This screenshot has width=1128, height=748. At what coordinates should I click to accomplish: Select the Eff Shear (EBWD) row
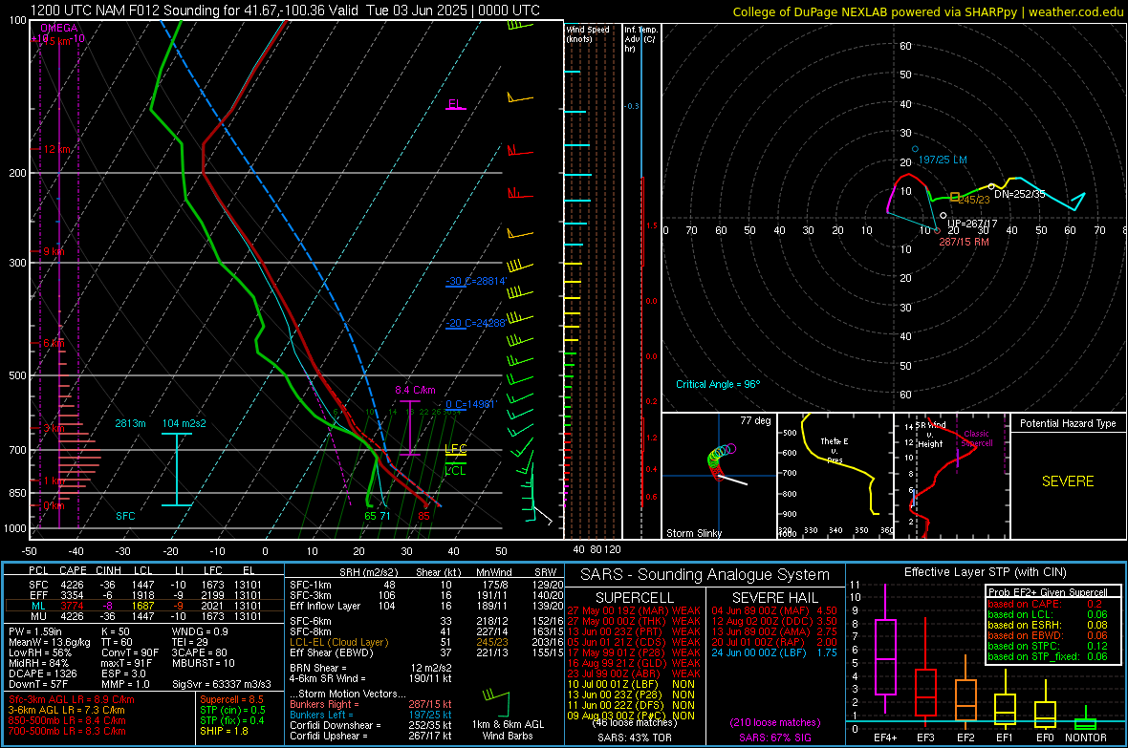pos(426,652)
